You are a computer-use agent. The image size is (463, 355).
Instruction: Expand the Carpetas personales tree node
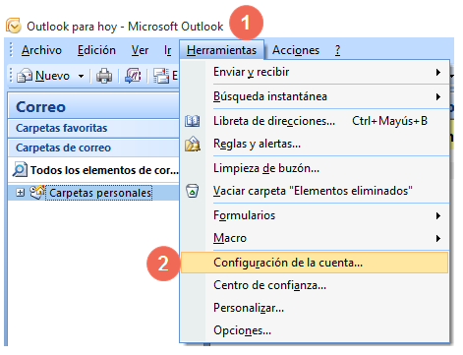coord(20,193)
